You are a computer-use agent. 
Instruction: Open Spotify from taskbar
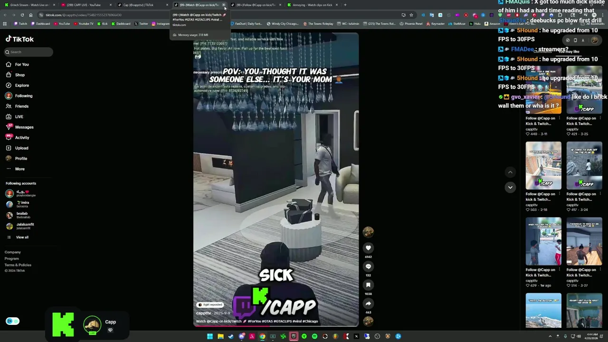(314, 336)
